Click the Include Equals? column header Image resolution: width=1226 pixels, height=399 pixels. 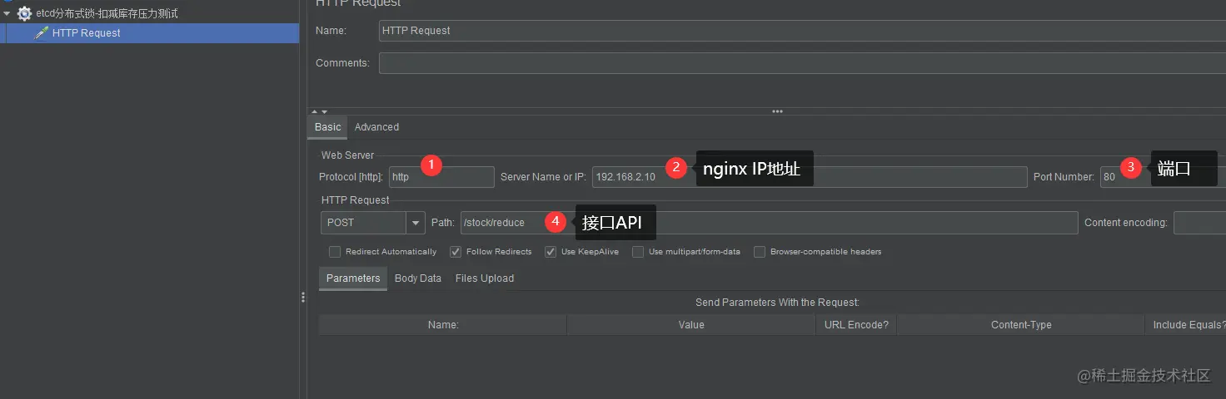(x=1186, y=325)
